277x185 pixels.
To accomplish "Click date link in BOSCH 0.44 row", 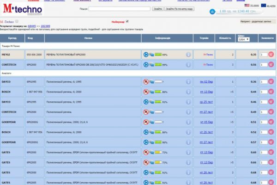I will click(206, 92).
